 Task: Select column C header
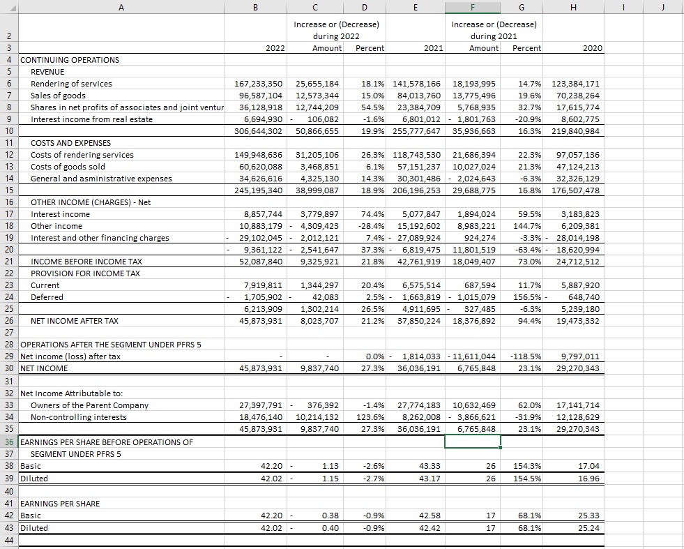coord(315,7)
